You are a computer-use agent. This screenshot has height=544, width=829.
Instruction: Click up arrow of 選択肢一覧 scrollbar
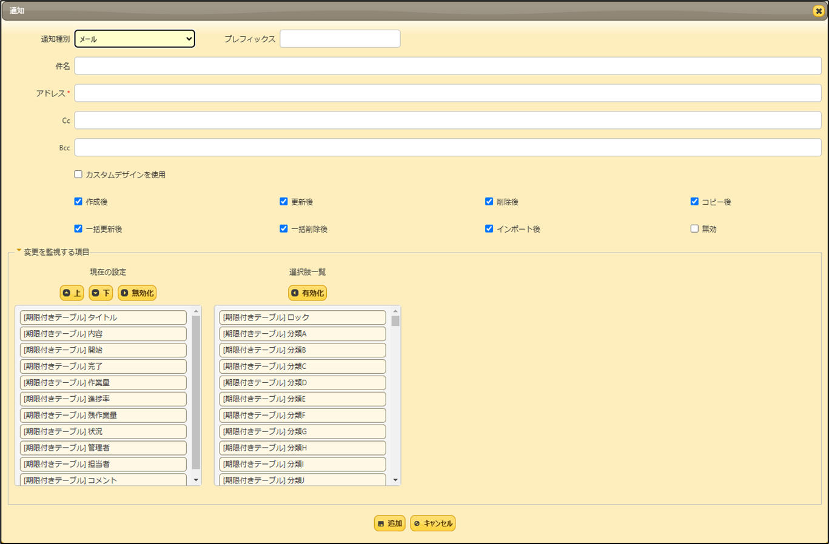[x=395, y=311]
